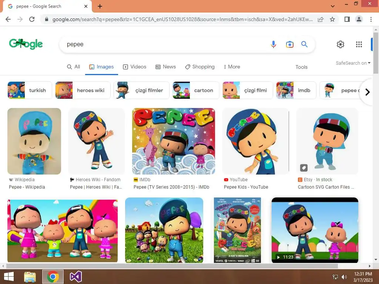
Task: Click the Chrome taskbar icon
Action: point(53,277)
